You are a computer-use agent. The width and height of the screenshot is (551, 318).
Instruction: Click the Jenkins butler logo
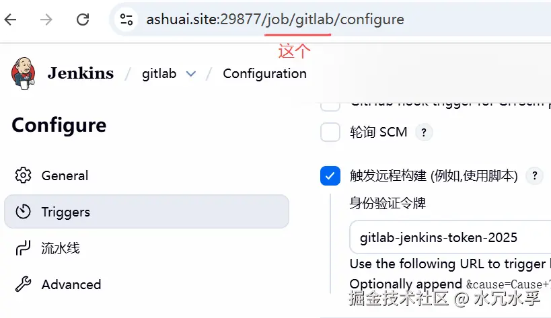(23, 73)
